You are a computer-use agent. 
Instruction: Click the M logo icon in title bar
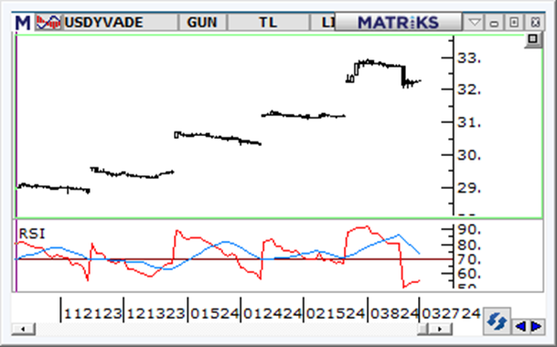23,23
